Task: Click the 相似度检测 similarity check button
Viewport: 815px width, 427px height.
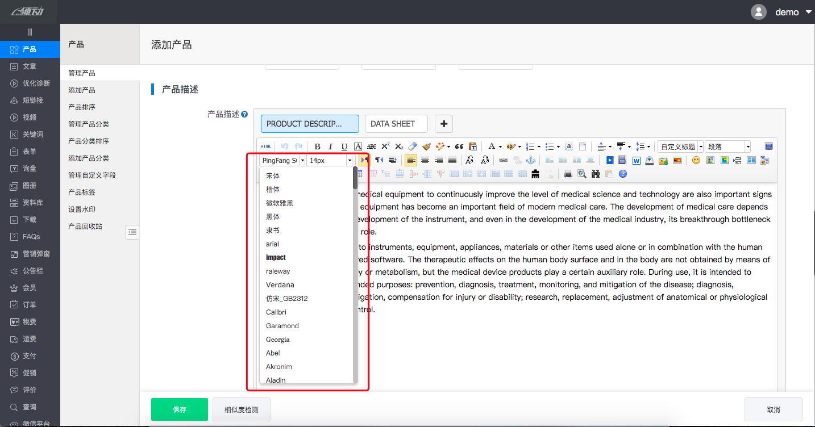Action: point(241,409)
